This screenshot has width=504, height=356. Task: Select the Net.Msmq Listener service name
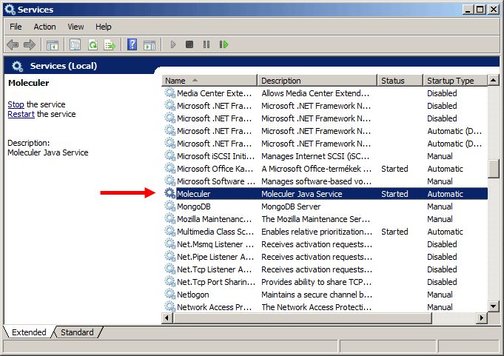point(215,244)
